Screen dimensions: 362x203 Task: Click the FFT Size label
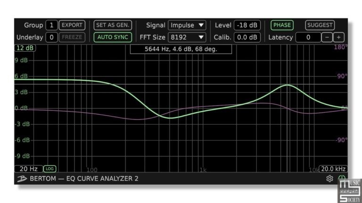pyautogui.click(x=152, y=37)
